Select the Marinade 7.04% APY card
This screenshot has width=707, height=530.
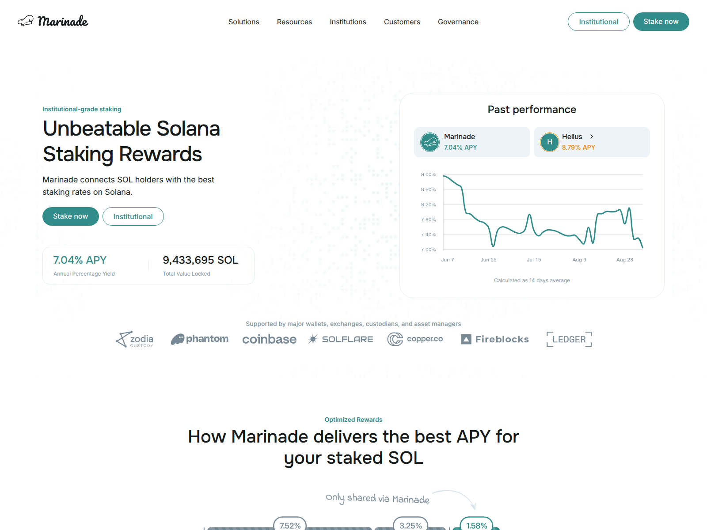coord(472,142)
